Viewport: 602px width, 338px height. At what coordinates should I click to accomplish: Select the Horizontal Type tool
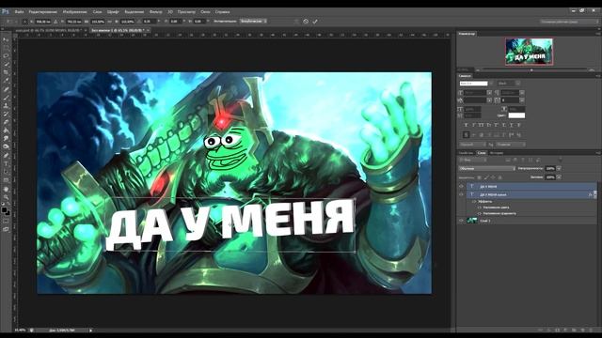[6, 163]
